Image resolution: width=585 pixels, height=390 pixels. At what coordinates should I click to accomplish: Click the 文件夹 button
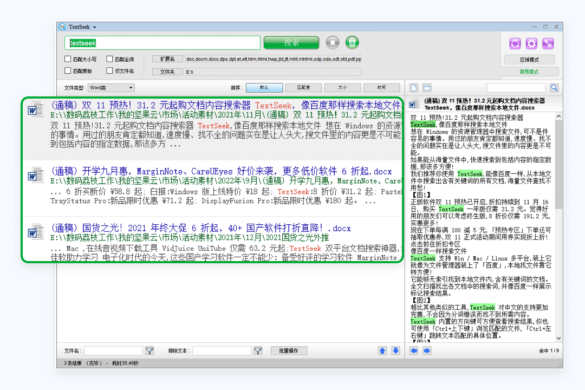pos(167,71)
